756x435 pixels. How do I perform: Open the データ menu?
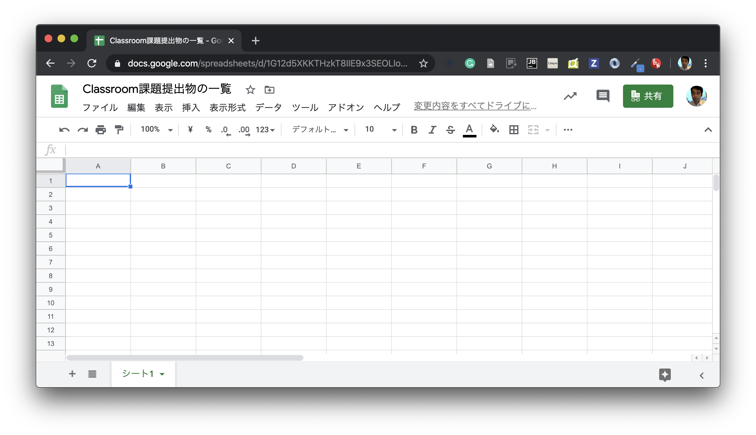[268, 107]
